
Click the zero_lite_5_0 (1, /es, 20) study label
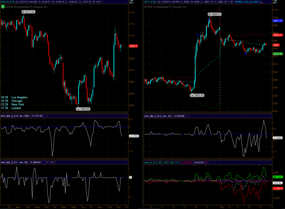pyautogui.click(x=14, y=162)
